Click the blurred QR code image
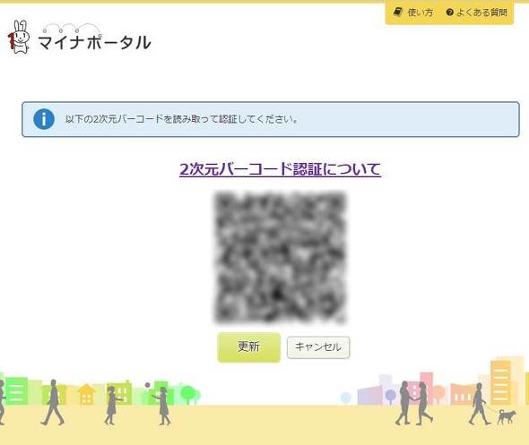Screen dimensions: 529x445 (280, 257)
